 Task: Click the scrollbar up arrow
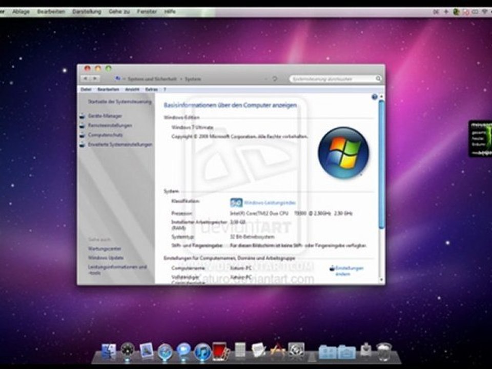[x=381, y=96]
